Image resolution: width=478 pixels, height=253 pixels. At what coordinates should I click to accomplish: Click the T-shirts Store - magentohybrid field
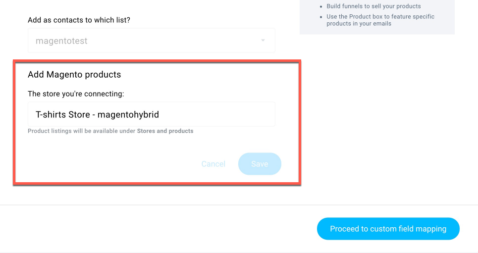point(152,114)
